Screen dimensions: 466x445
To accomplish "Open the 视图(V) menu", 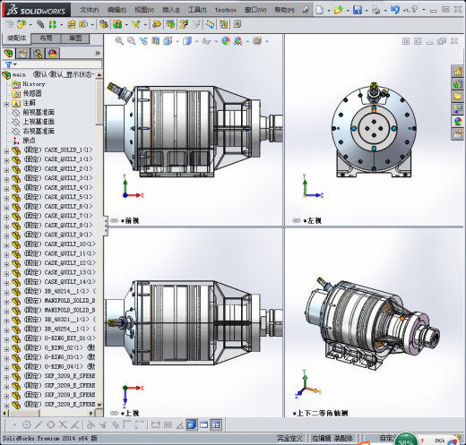I will [x=144, y=10].
